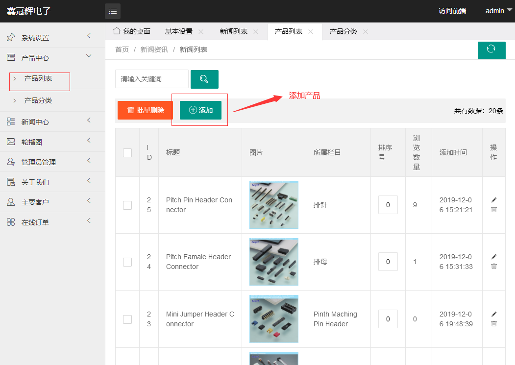The height and width of the screenshot is (365, 515).
Task: Open the 我的桌面 tab
Action: point(132,31)
